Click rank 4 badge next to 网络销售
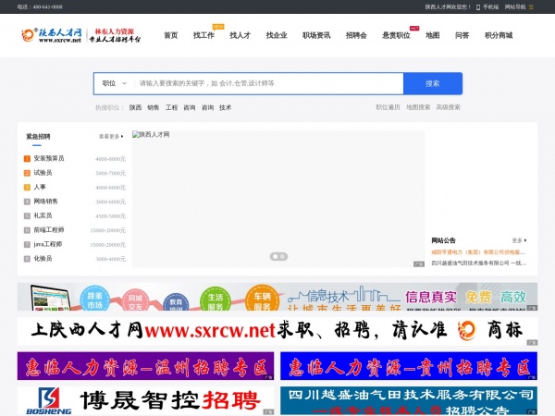Screen dimensions: 555x416 click(x=27, y=202)
